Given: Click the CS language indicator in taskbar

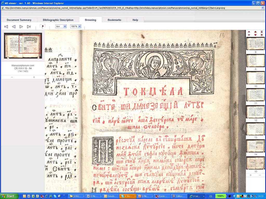Looking at the screenshot, I should (211, 196).
